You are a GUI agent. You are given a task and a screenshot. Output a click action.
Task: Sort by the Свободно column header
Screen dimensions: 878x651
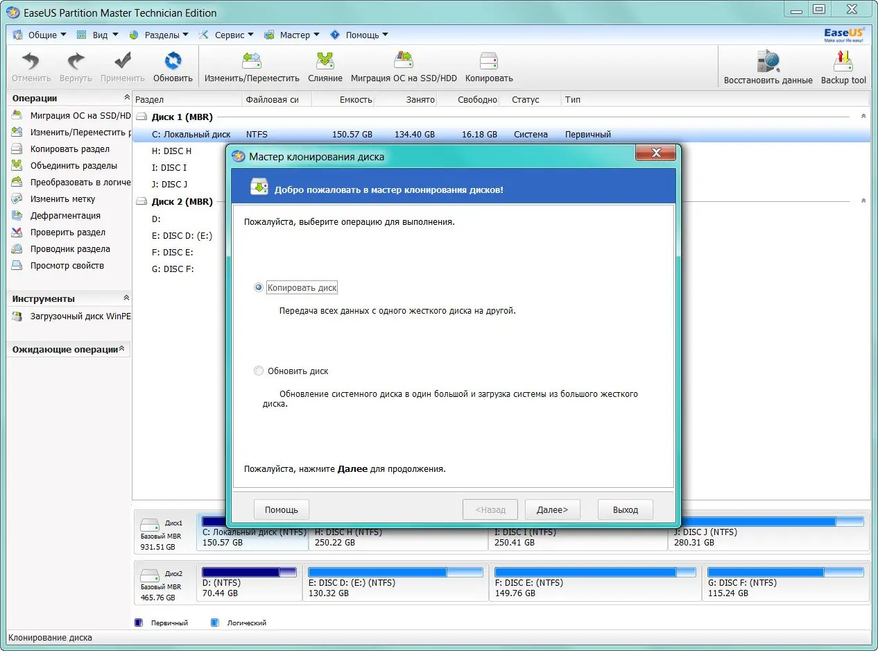point(468,99)
